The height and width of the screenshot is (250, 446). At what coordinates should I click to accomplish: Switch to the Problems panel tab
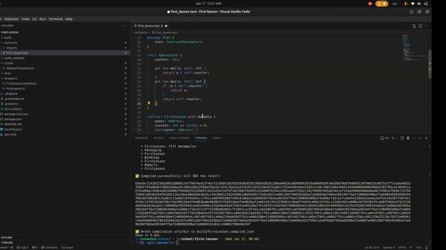pos(141,138)
